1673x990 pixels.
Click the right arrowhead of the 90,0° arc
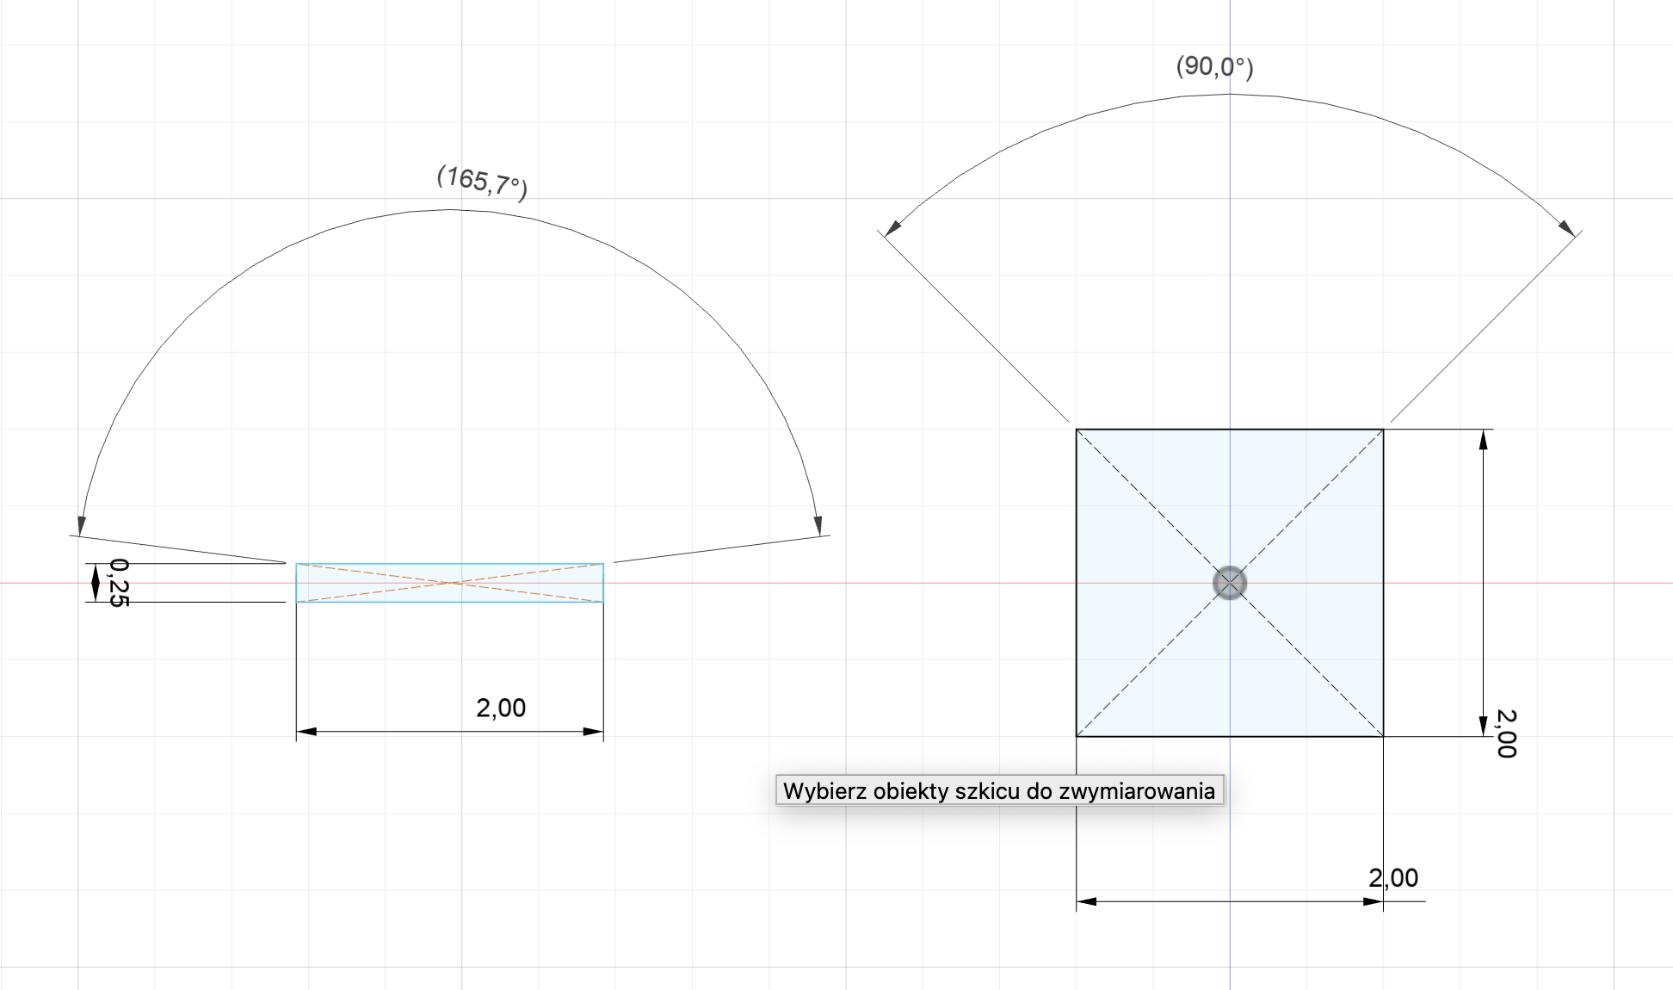1567,228
